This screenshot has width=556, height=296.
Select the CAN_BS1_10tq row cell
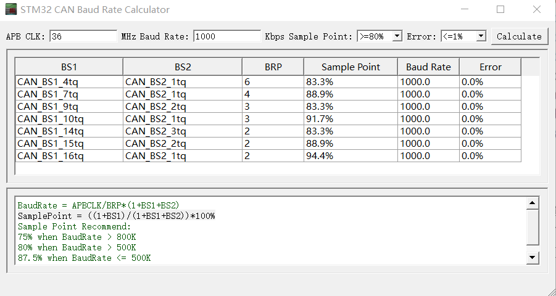click(x=69, y=119)
